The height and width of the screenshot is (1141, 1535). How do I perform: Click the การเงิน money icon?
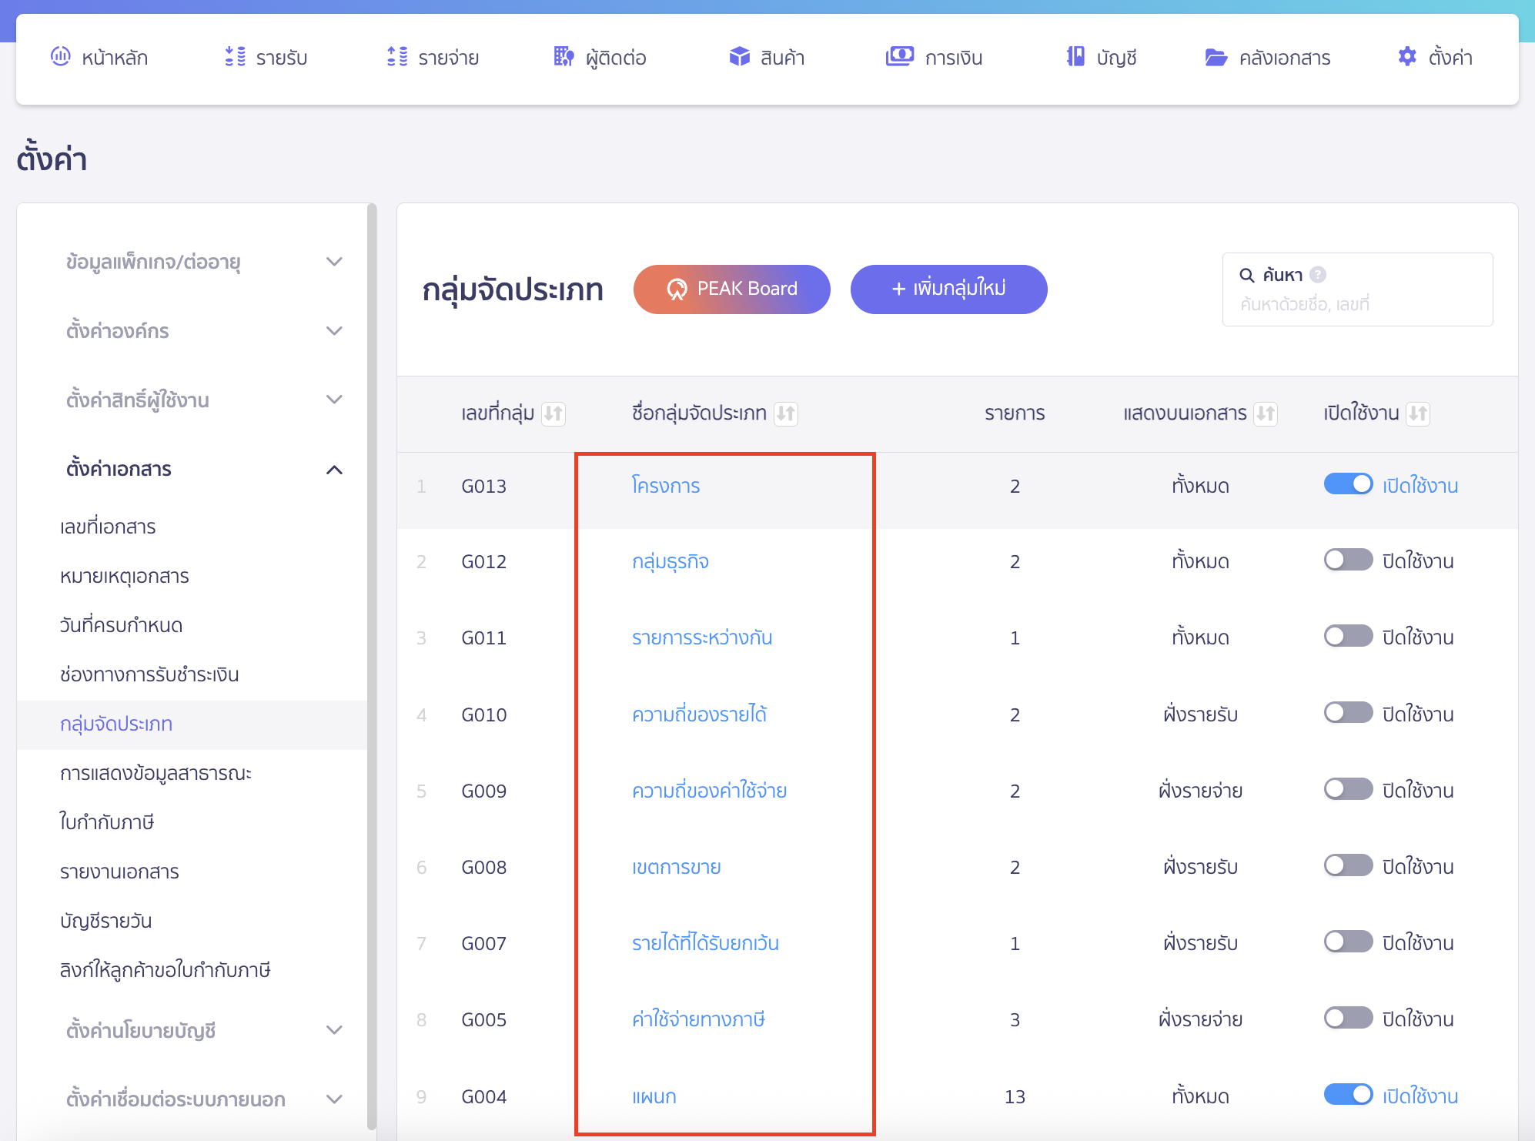(899, 57)
